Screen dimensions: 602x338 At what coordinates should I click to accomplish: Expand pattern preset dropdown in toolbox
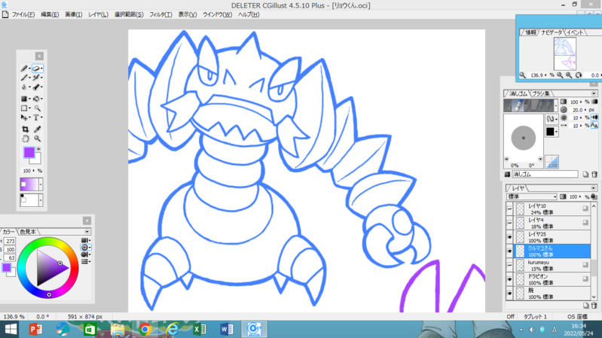[x=41, y=200]
